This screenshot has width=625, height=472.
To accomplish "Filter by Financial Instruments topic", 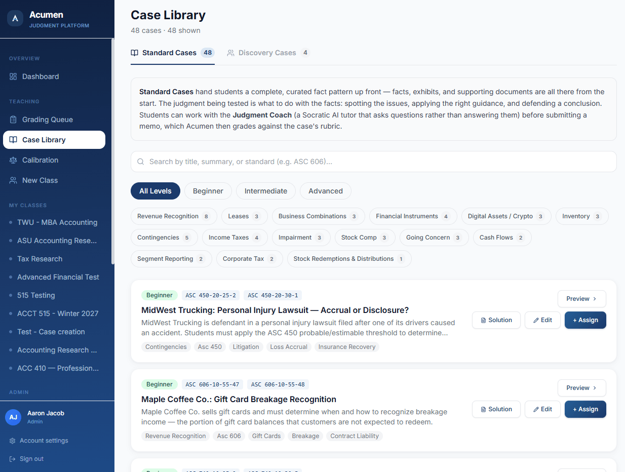I will [x=413, y=216].
